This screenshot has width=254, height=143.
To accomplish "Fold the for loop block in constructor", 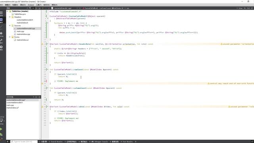I will (48, 23).
